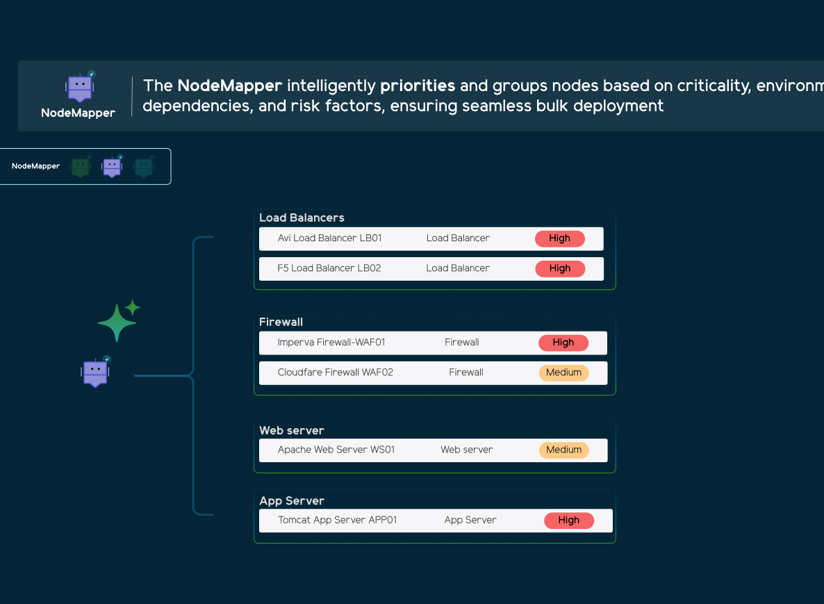Click the Load Balancers group heading
Screen dimensions: 824x604
[x=302, y=218]
